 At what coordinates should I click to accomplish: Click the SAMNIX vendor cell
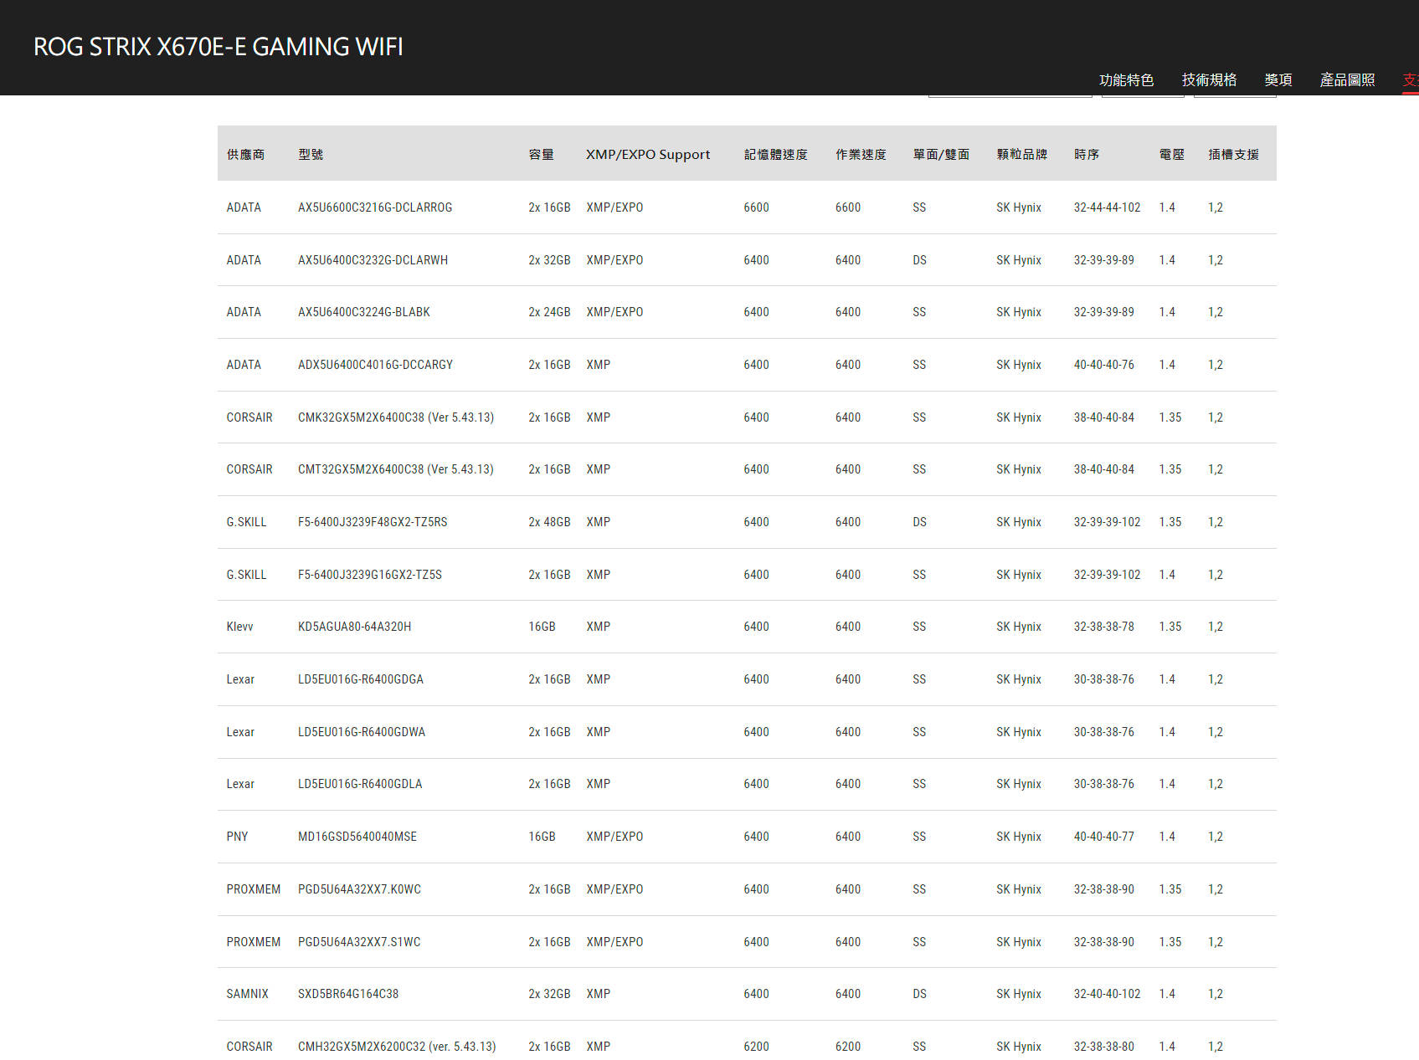(248, 994)
